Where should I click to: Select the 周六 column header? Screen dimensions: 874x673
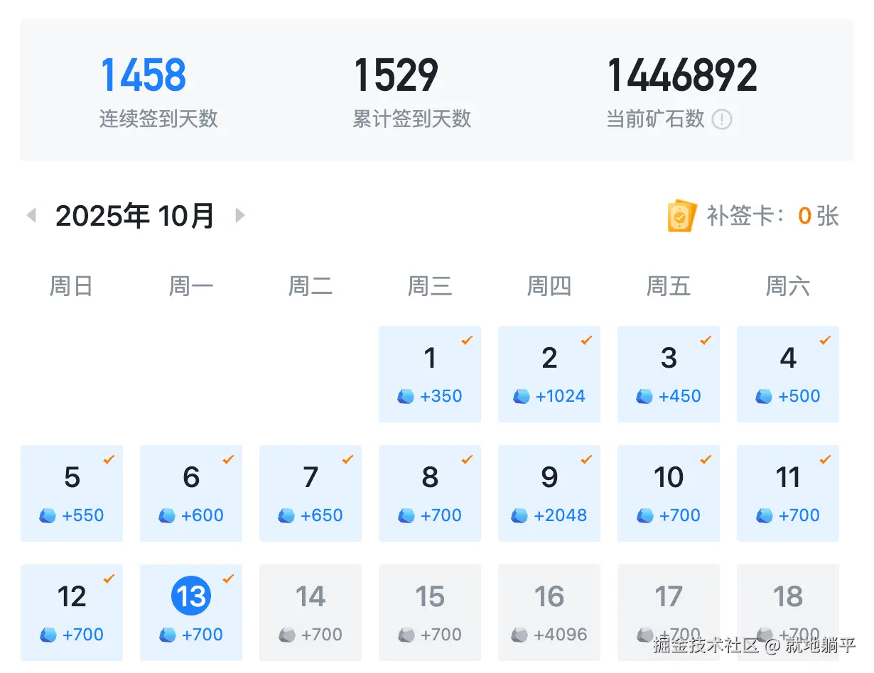click(788, 285)
